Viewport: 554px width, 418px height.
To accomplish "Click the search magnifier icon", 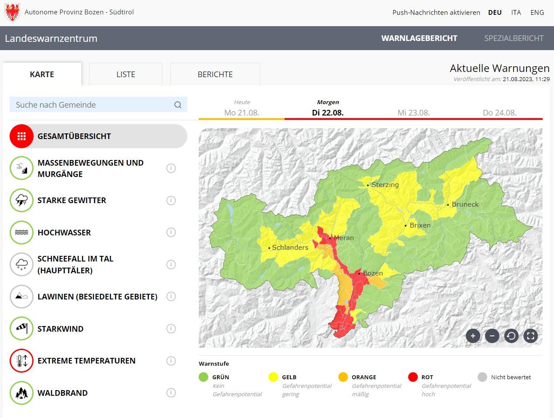I will [178, 105].
